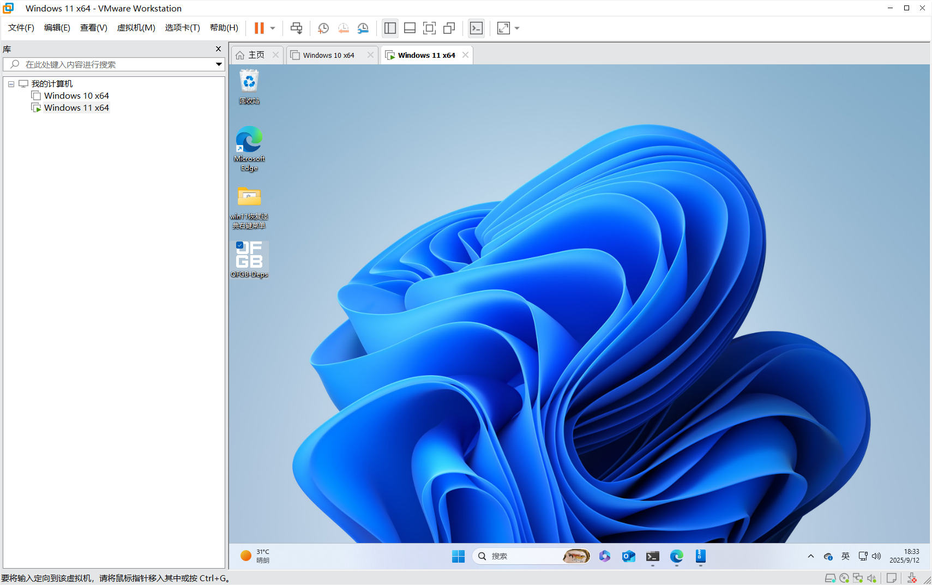Click the network adapter status icon

tap(858, 578)
